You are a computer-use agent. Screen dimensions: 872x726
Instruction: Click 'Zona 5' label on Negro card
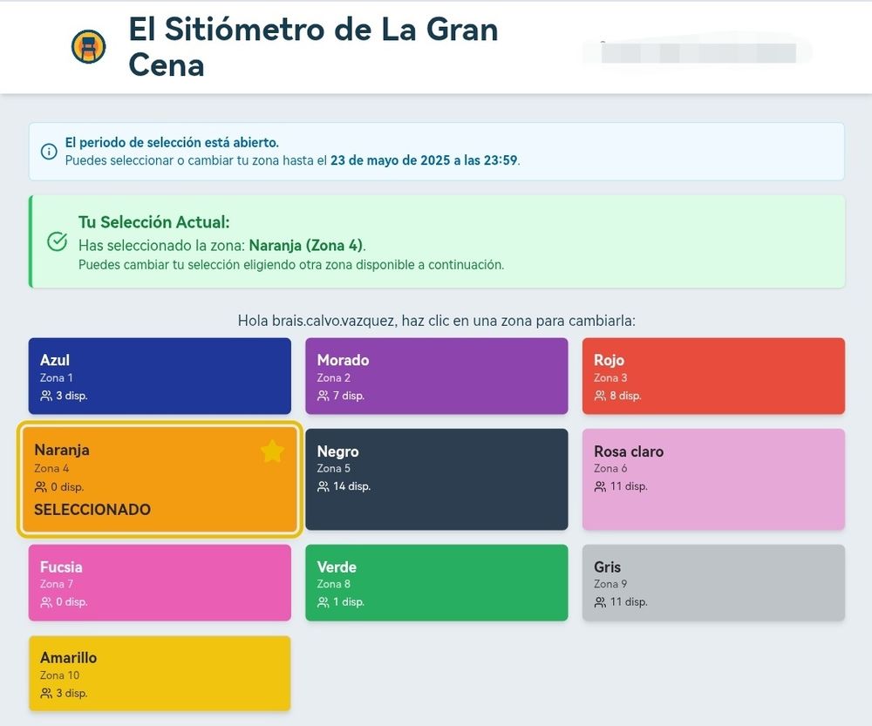334,469
